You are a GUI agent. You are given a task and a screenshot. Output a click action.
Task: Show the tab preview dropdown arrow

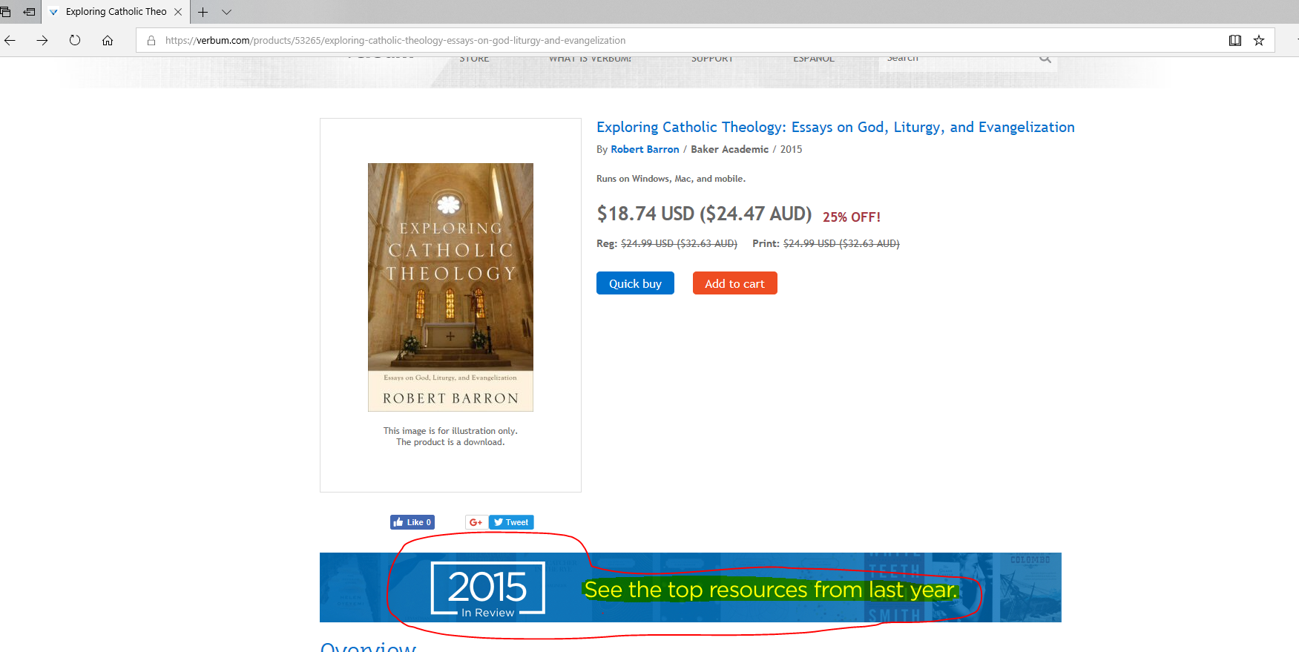pos(227,12)
